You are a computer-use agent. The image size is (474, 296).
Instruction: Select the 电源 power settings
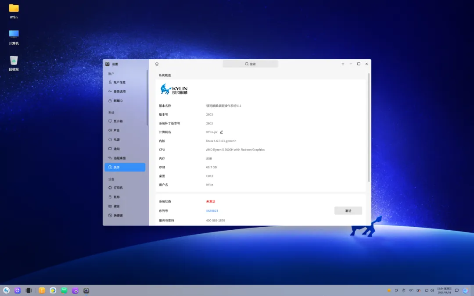(x=125, y=139)
